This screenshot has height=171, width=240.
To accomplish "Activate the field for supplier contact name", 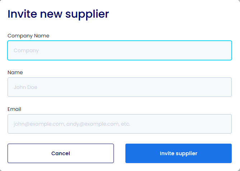I will [x=119, y=87].
